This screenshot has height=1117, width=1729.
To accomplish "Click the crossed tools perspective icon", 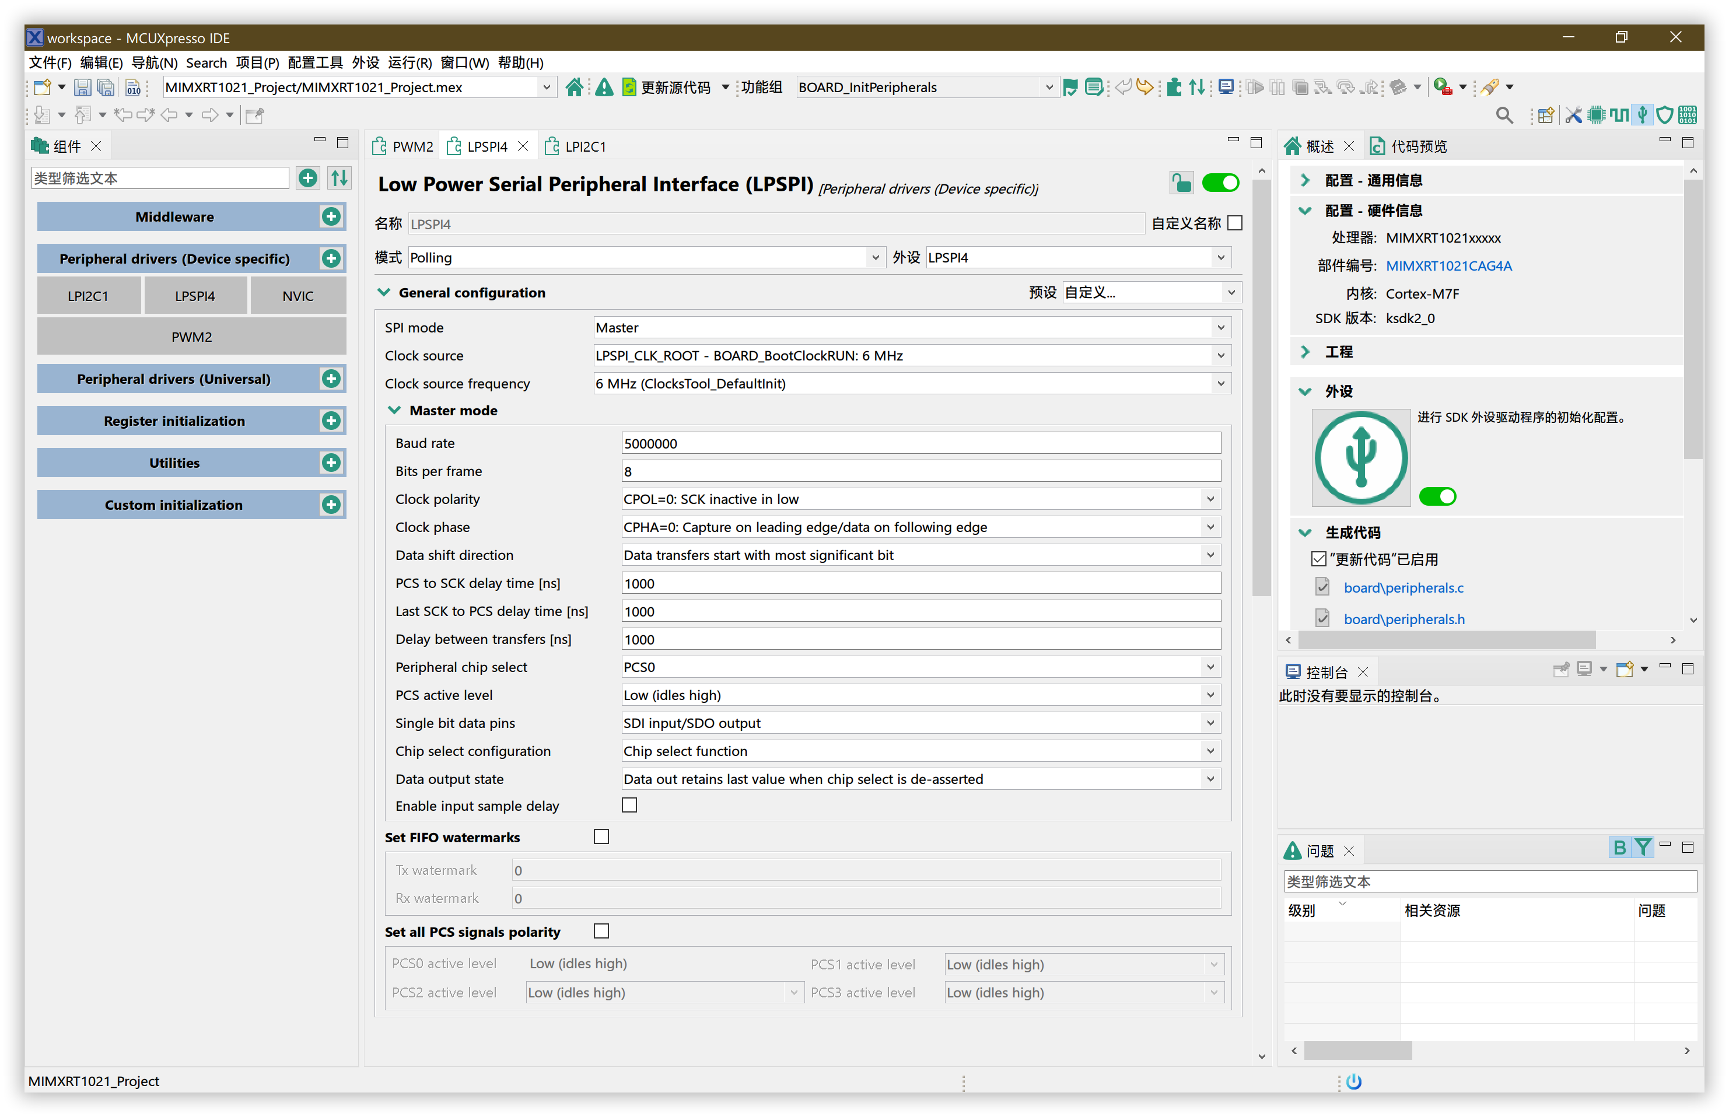I will coord(1573,114).
